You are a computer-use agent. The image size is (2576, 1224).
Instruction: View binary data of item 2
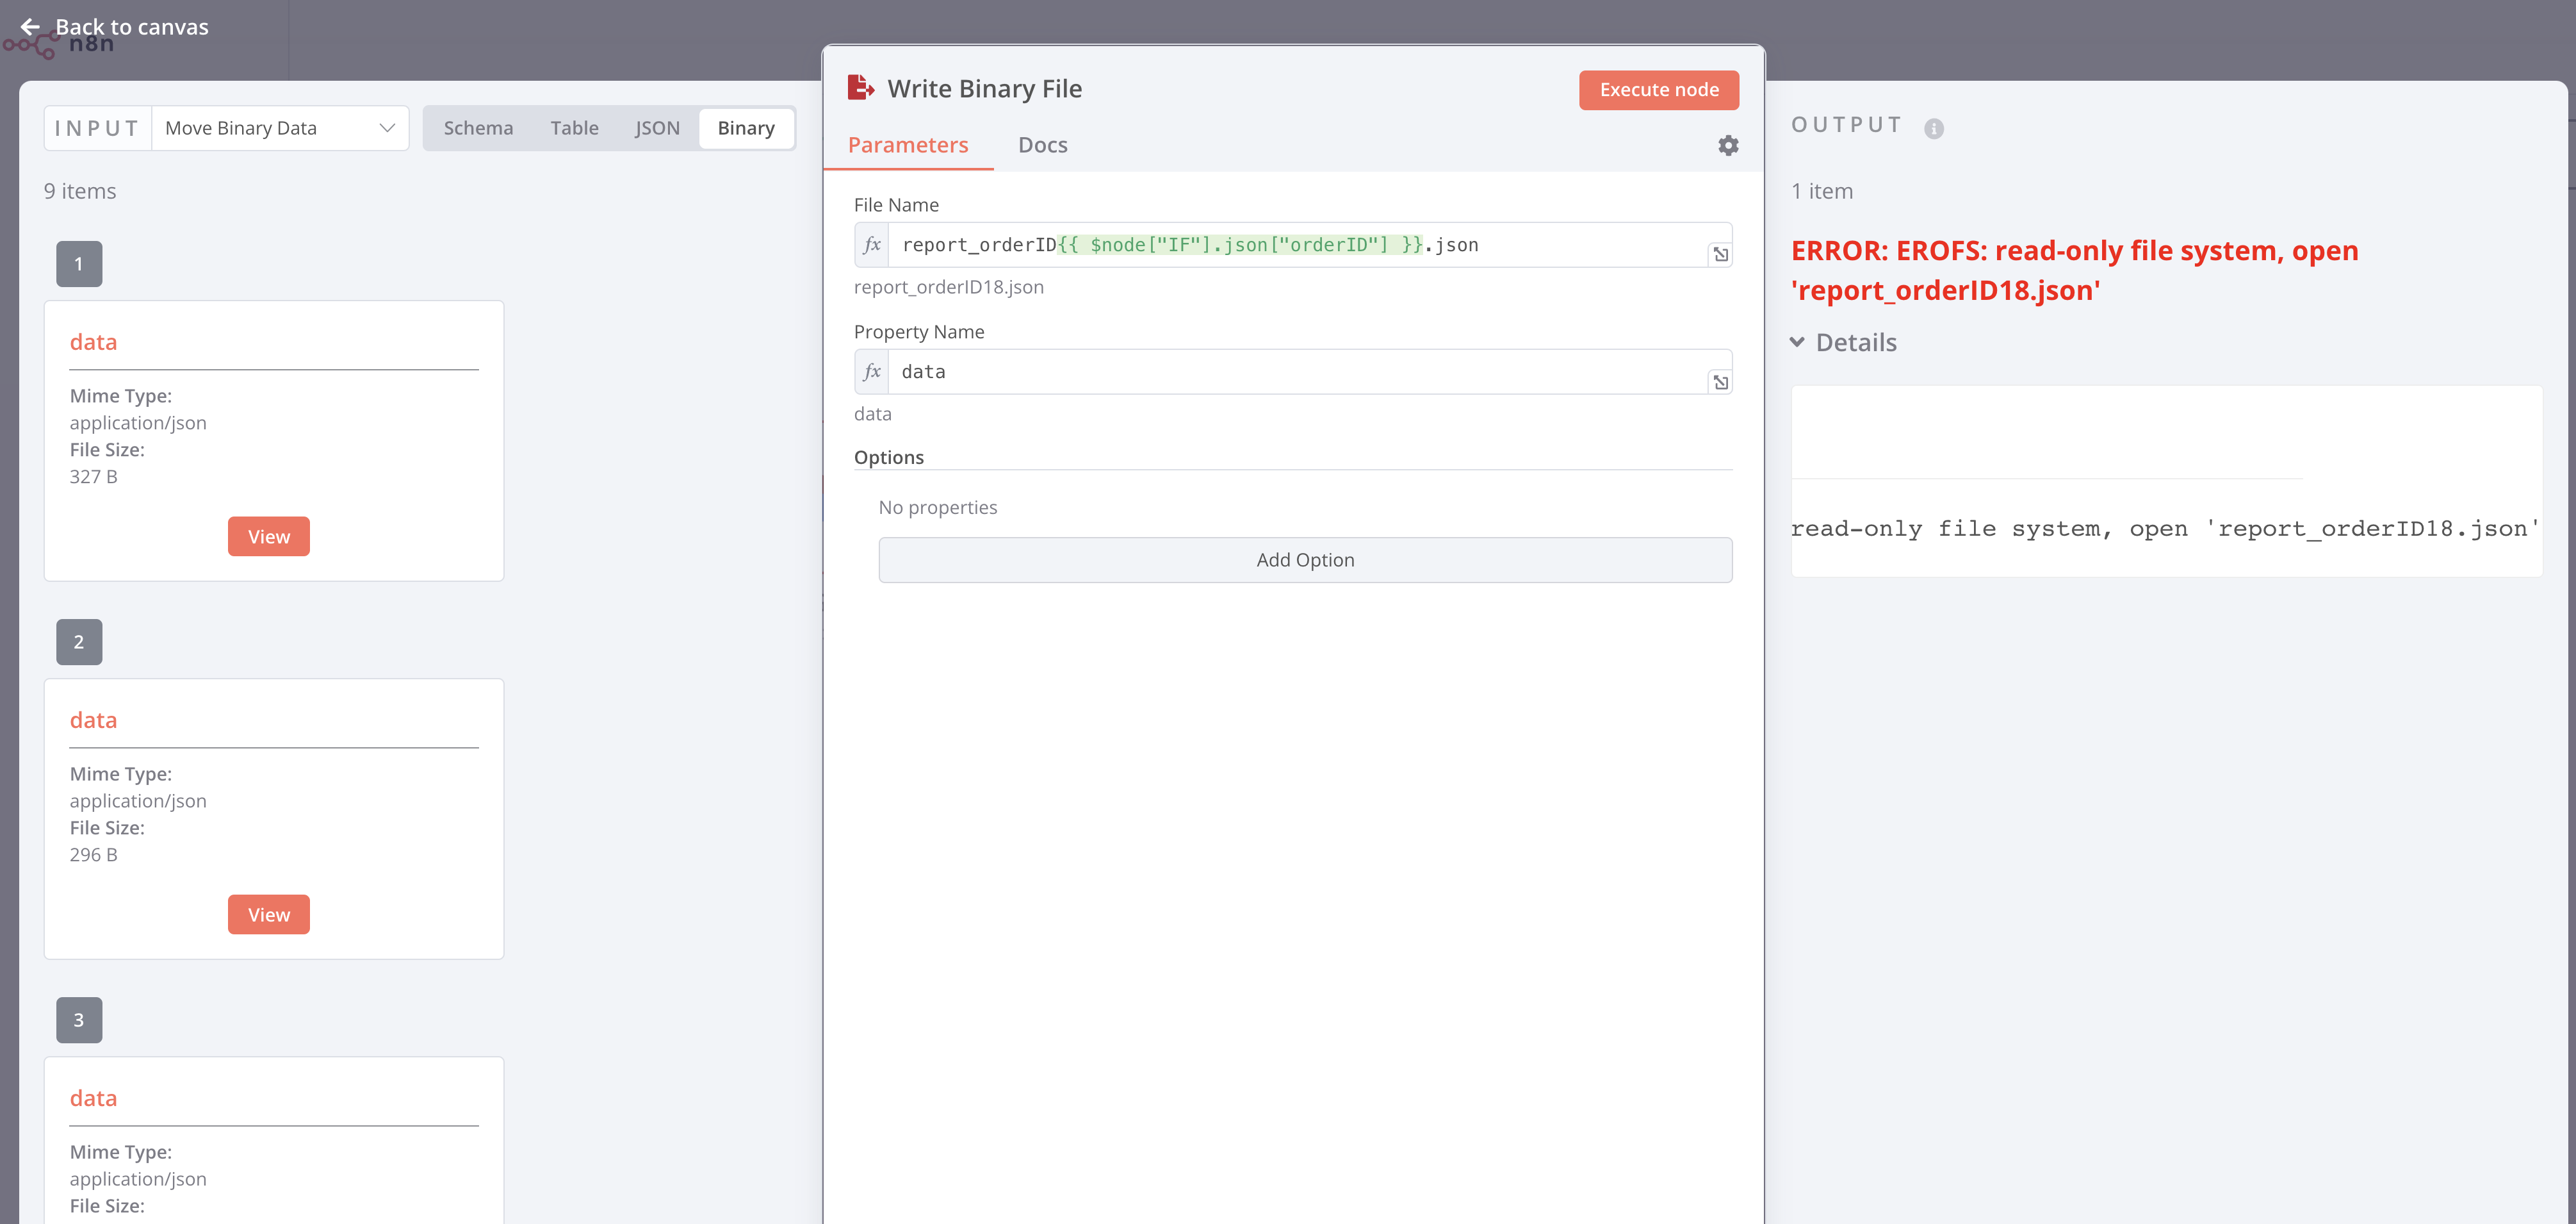[268, 914]
